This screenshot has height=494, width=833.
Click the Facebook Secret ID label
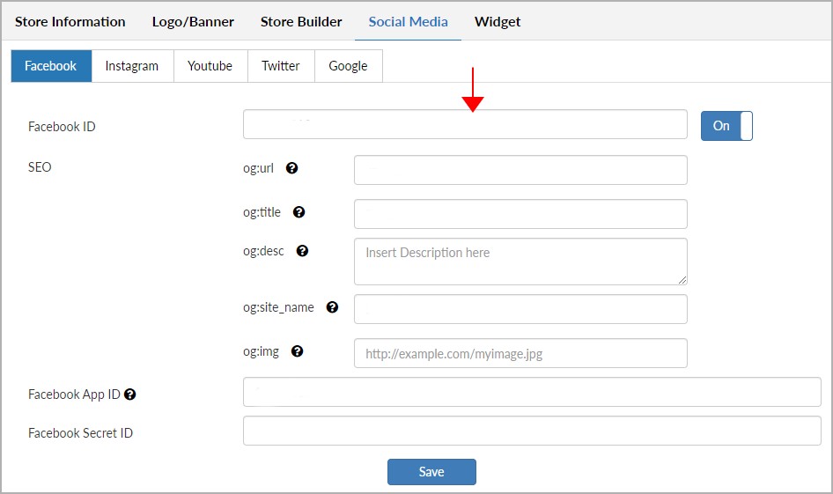(x=80, y=433)
